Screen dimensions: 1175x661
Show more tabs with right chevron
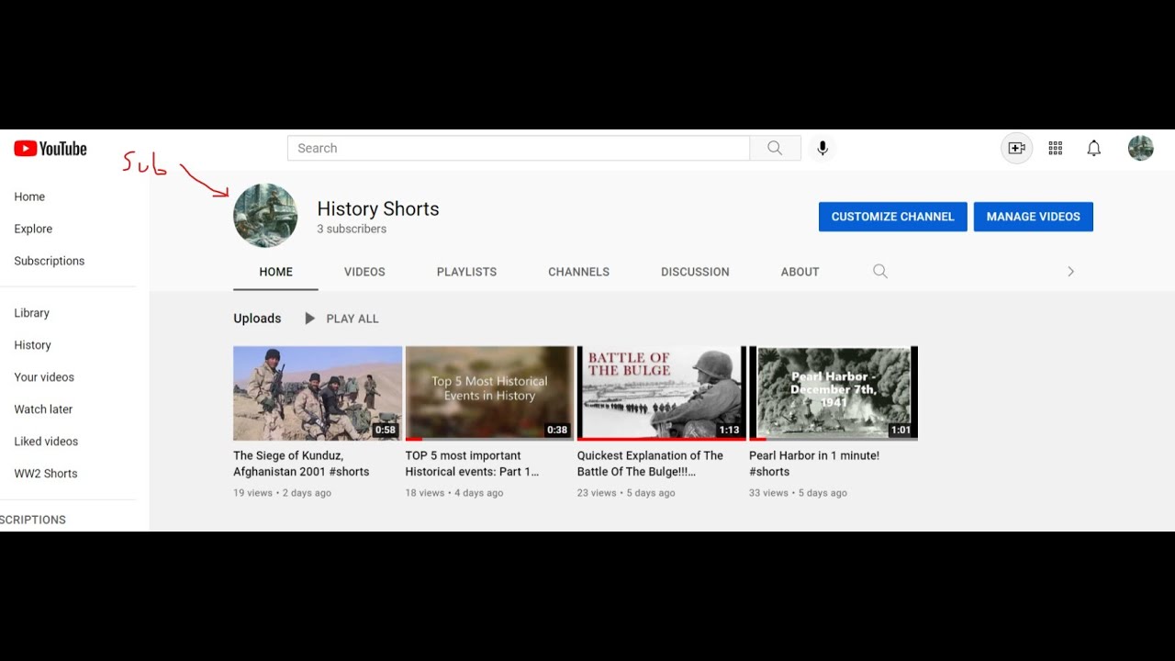coord(1070,271)
